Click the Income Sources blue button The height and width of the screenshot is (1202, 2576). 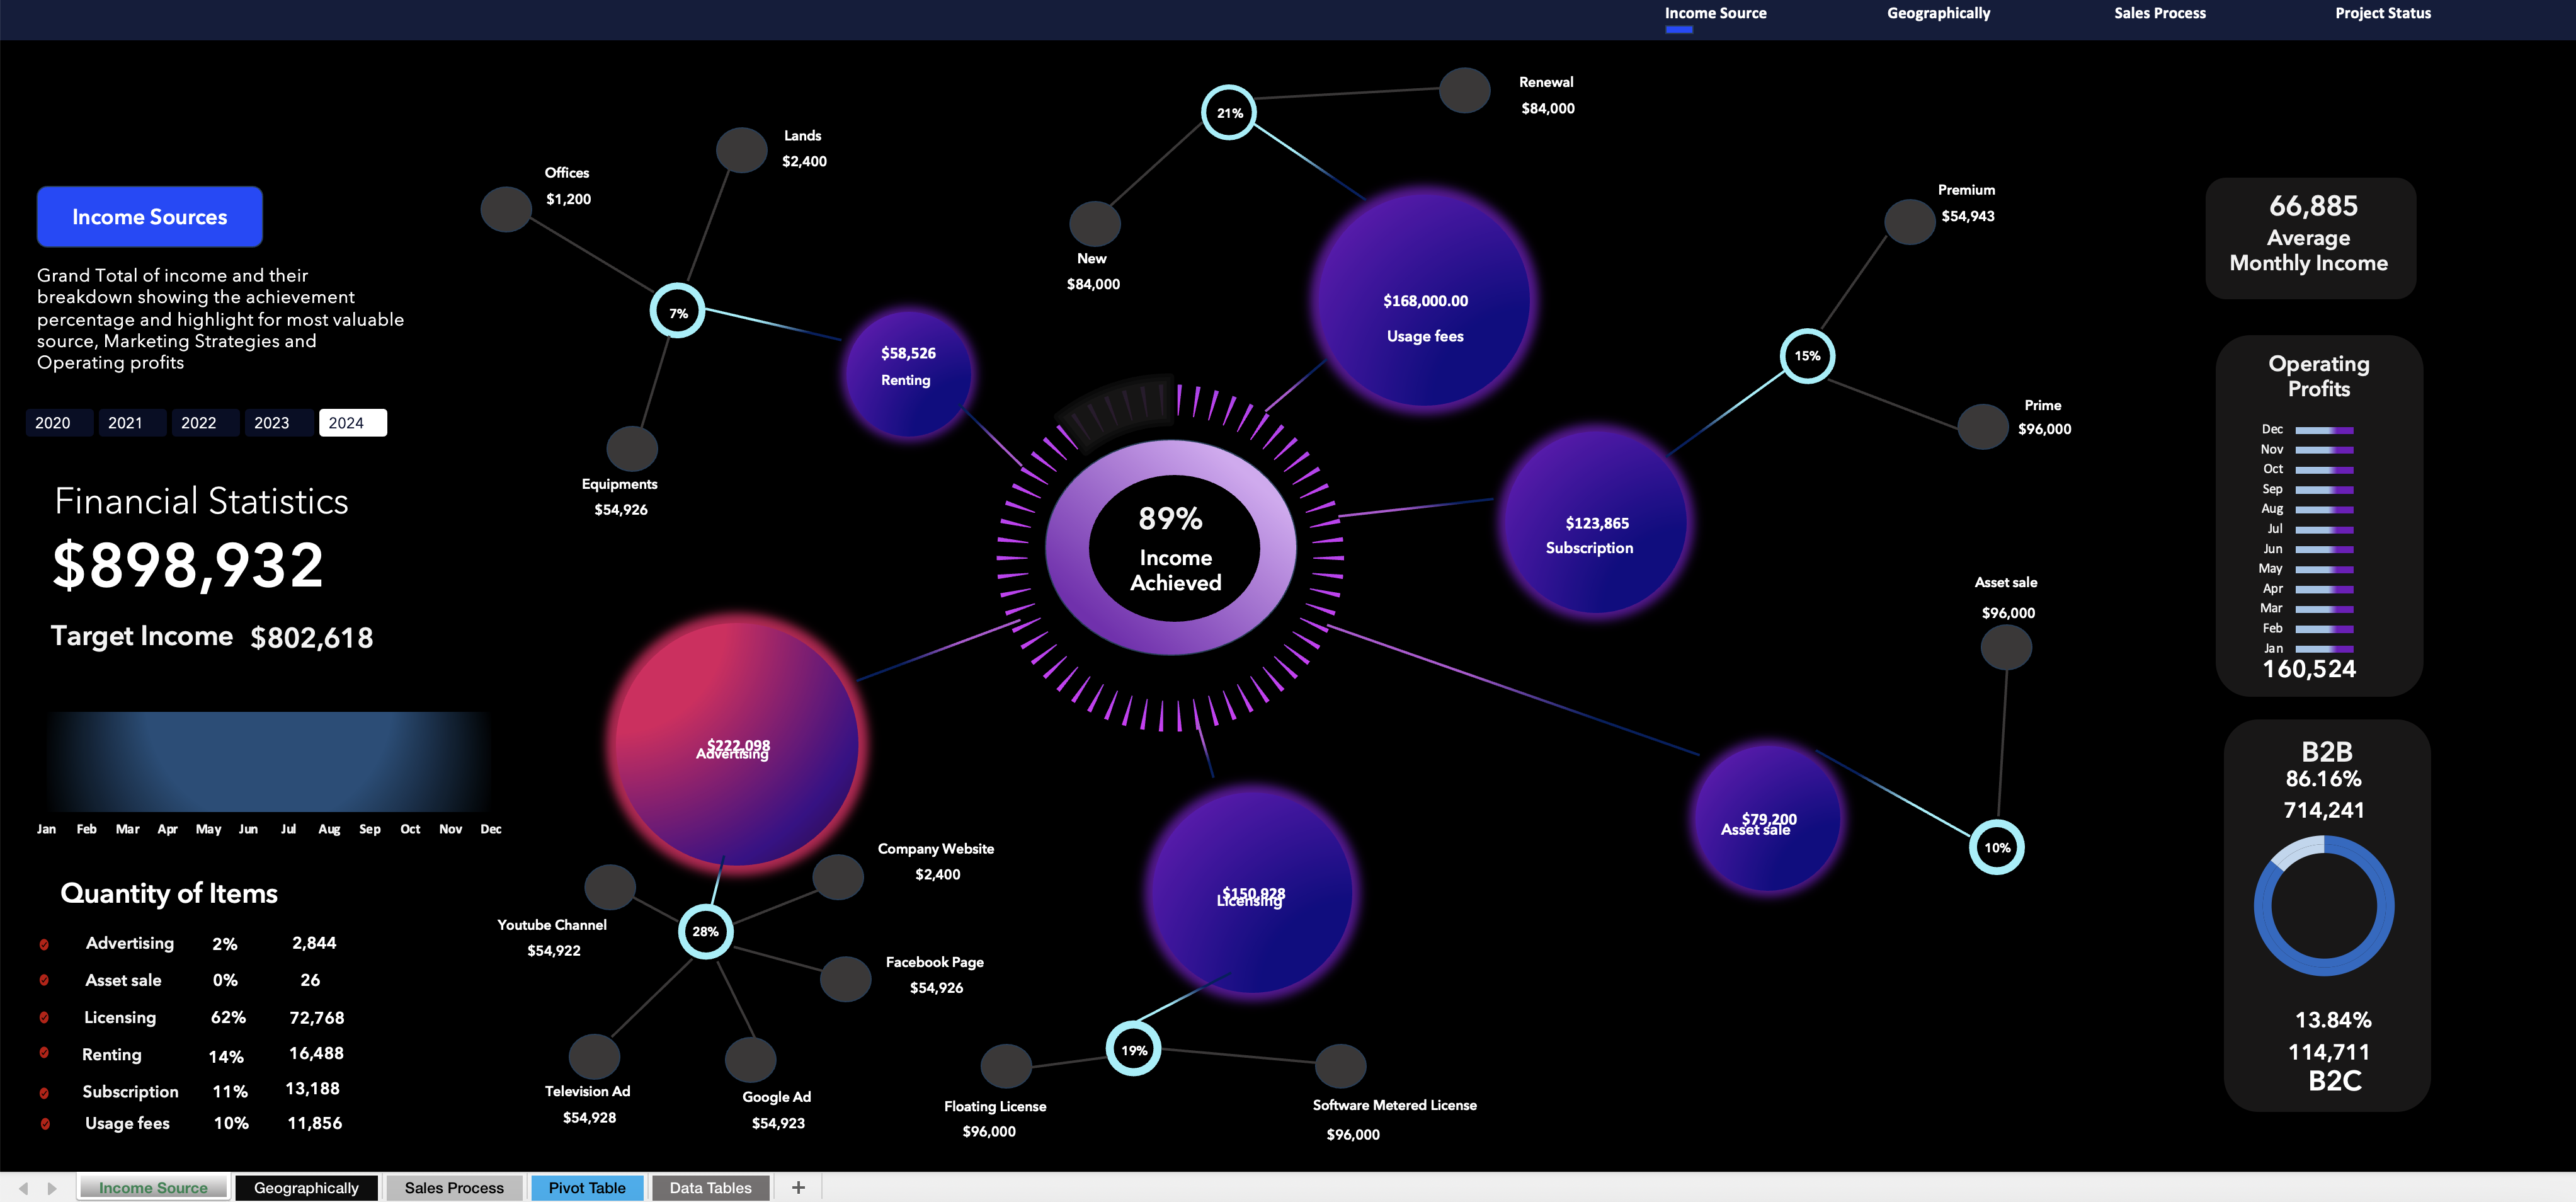(150, 217)
